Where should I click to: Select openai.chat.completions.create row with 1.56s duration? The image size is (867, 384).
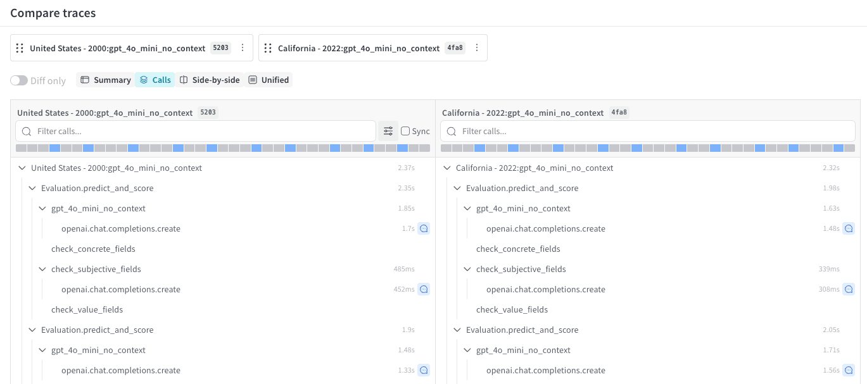(648, 370)
